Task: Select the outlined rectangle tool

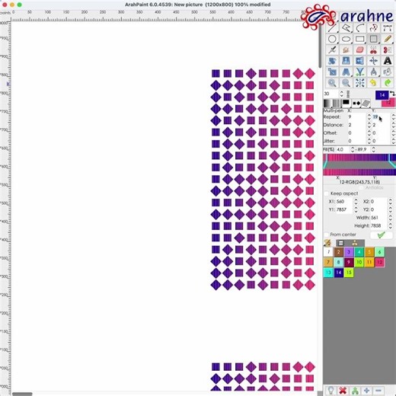Action: click(x=359, y=39)
